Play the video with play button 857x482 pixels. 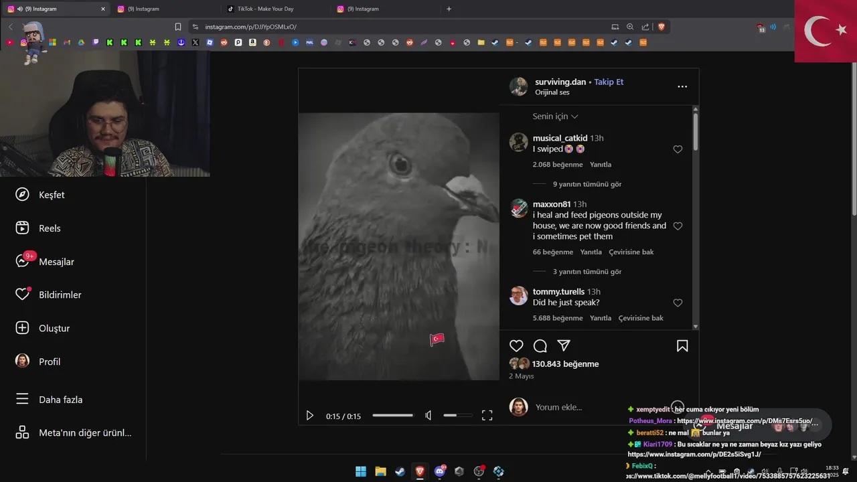(x=309, y=416)
